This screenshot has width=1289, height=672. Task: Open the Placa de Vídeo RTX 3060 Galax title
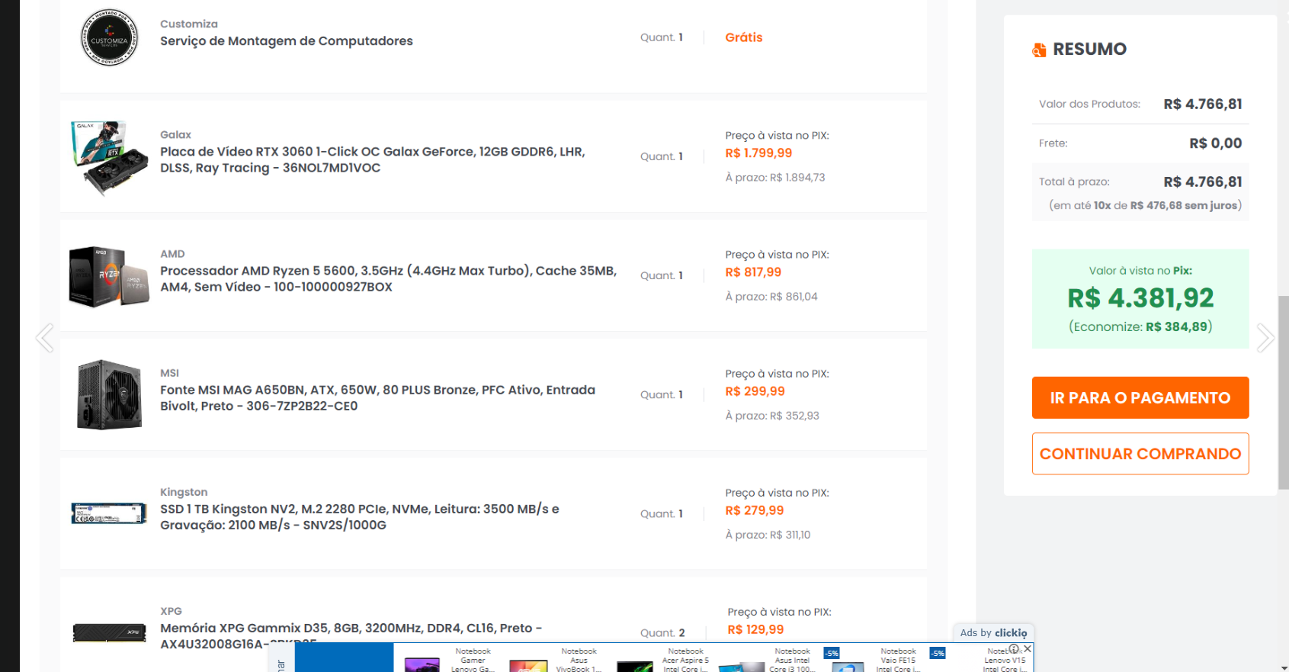pos(373,159)
